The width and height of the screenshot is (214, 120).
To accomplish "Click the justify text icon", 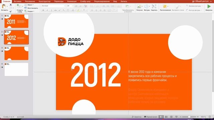I will [x=104, y=10].
